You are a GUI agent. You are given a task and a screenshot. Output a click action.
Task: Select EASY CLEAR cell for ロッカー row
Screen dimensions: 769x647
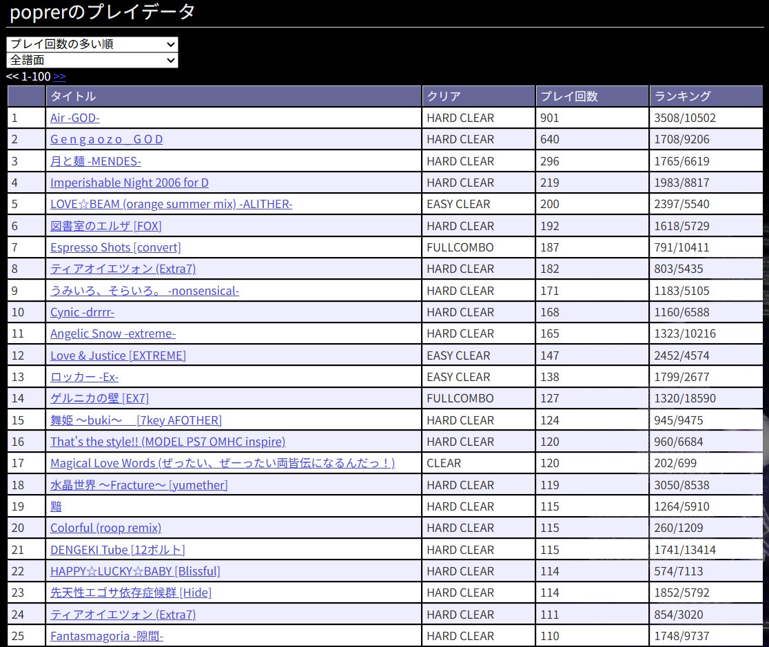479,377
